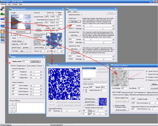The width and height of the screenshot is (158, 126).
Task: Click the Lighting Conditions window title icon
Action: 112,66
